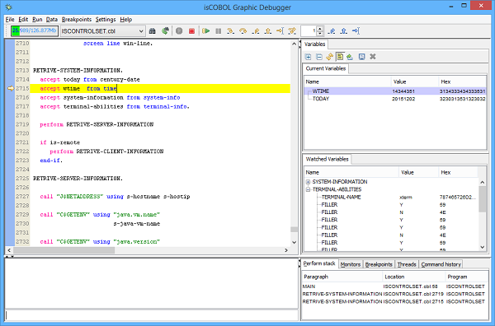The image size is (495, 326).
Task: Select the Current Variables tab
Action: 326,68
